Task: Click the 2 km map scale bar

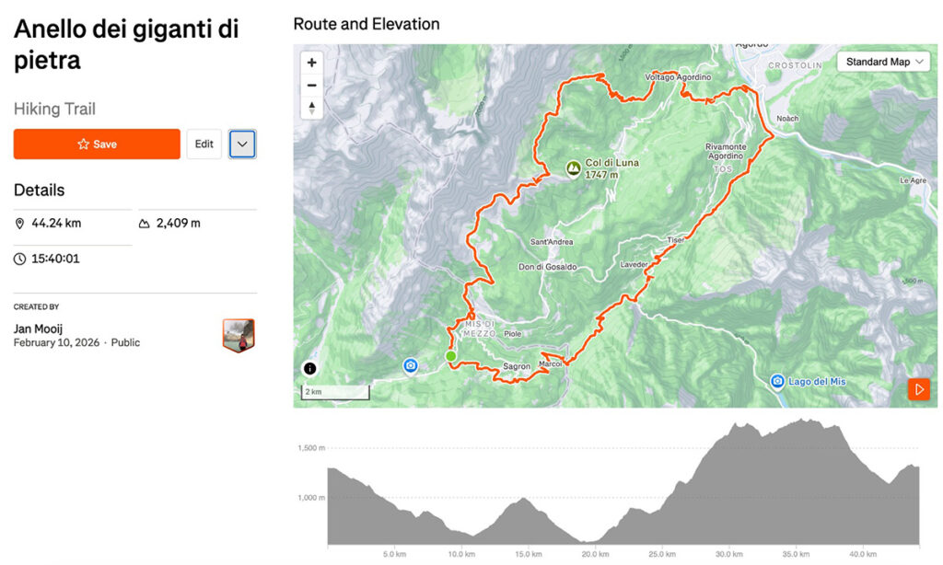Action: coord(335,392)
